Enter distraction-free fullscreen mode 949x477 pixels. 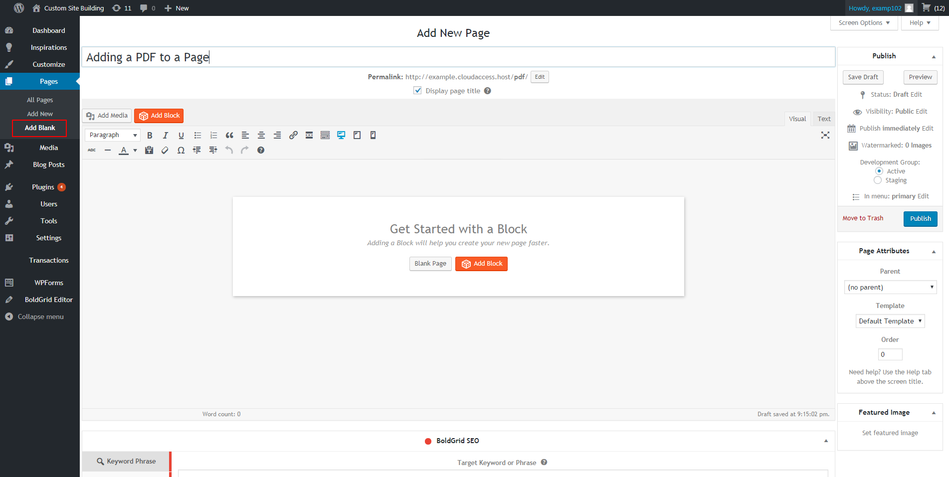825,135
